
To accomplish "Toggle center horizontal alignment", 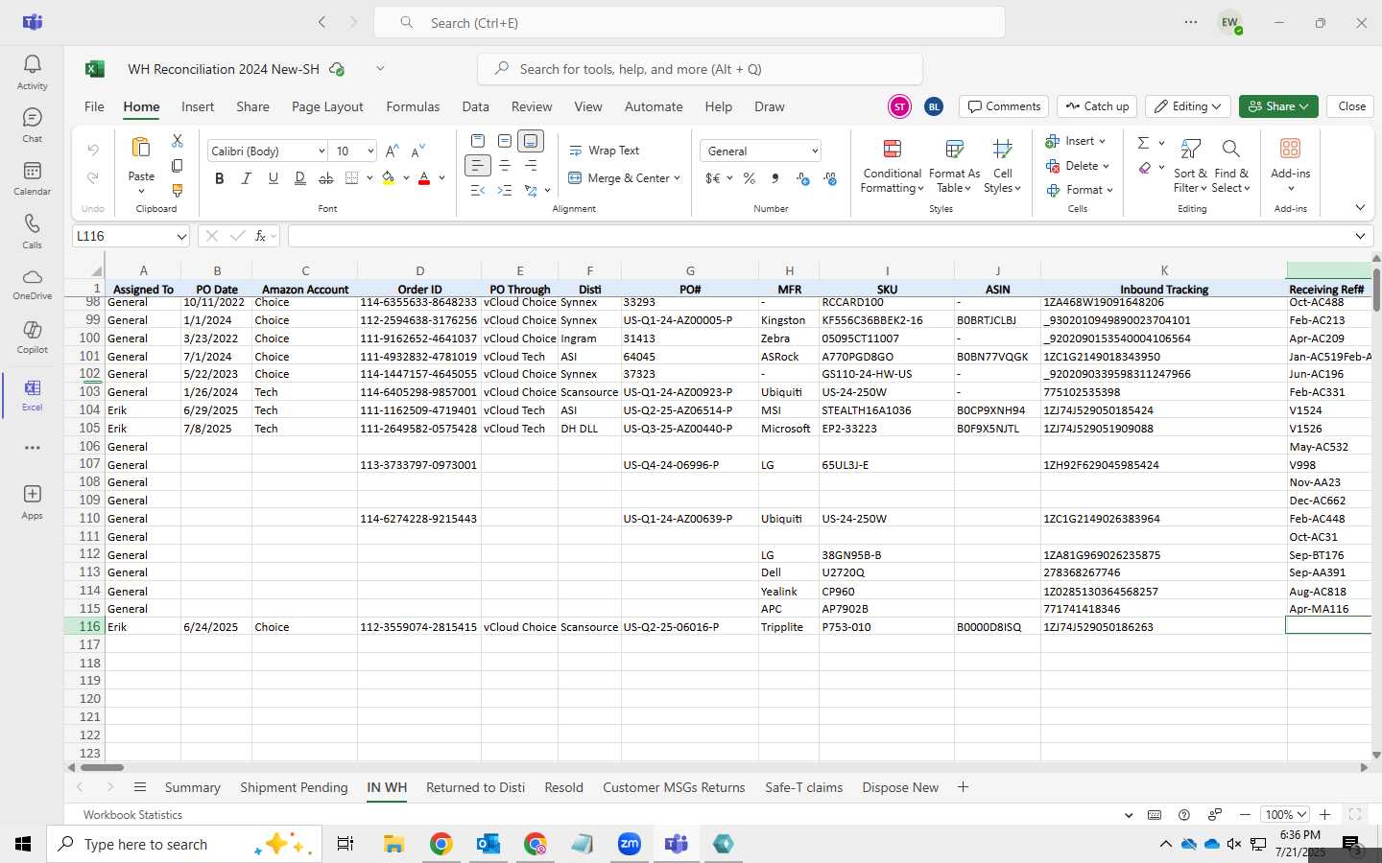I will [x=504, y=166].
